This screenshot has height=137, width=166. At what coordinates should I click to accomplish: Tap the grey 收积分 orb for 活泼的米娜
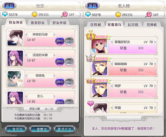(x=69, y=61)
